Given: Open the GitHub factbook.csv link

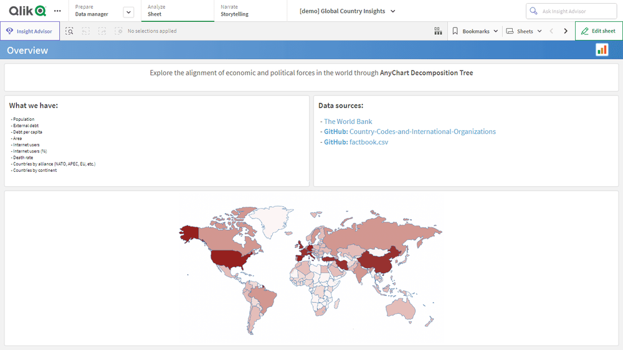Looking at the screenshot, I should click(x=356, y=142).
